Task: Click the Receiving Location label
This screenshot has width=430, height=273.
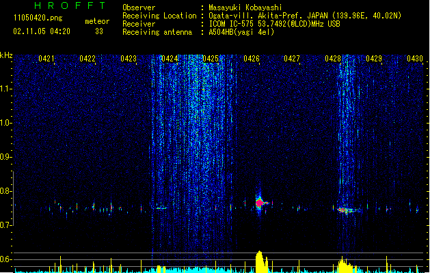Action: (159, 16)
